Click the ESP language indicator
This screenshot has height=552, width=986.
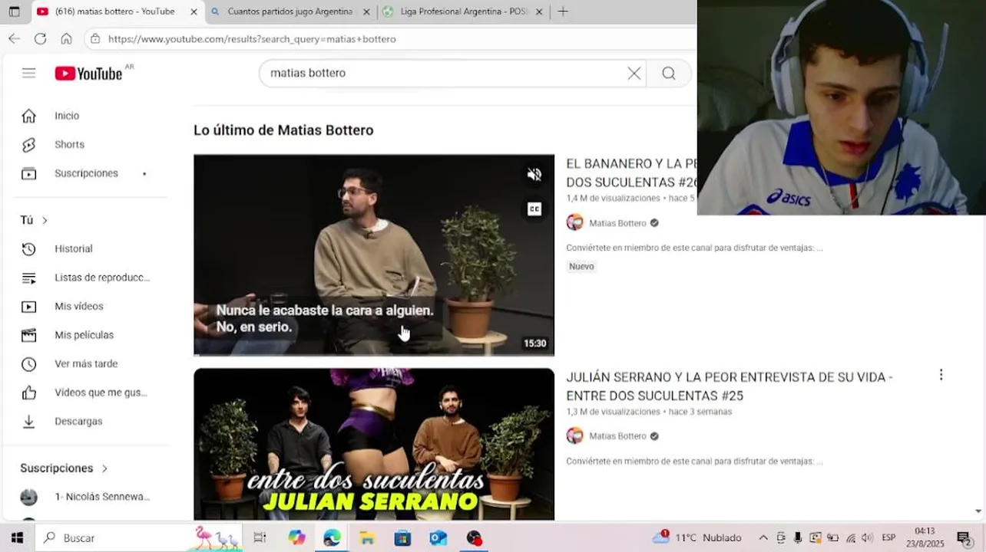tap(888, 537)
